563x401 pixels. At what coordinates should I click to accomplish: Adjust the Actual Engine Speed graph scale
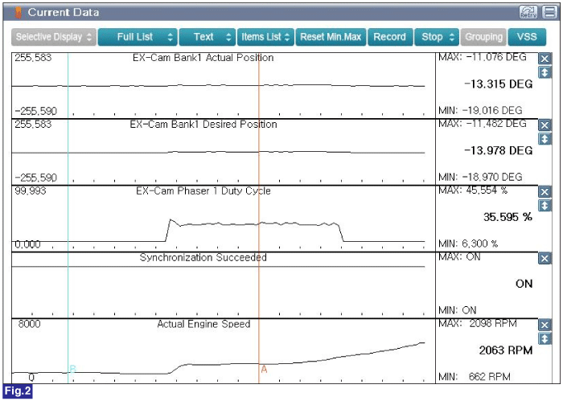pos(545,339)
